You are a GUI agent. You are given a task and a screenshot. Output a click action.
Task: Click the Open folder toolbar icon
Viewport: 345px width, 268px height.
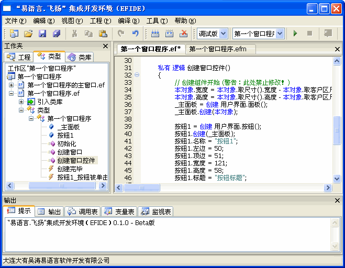click(28, 33)
